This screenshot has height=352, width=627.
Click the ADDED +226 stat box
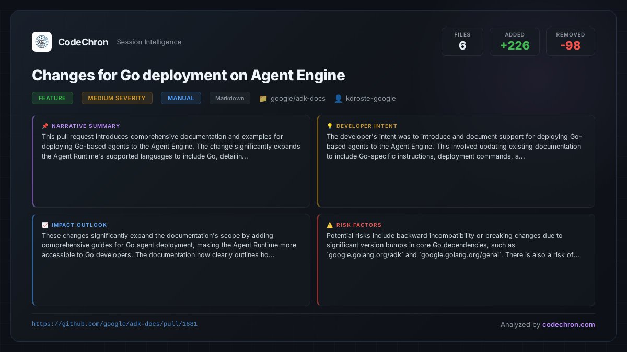tap(515, 42)
